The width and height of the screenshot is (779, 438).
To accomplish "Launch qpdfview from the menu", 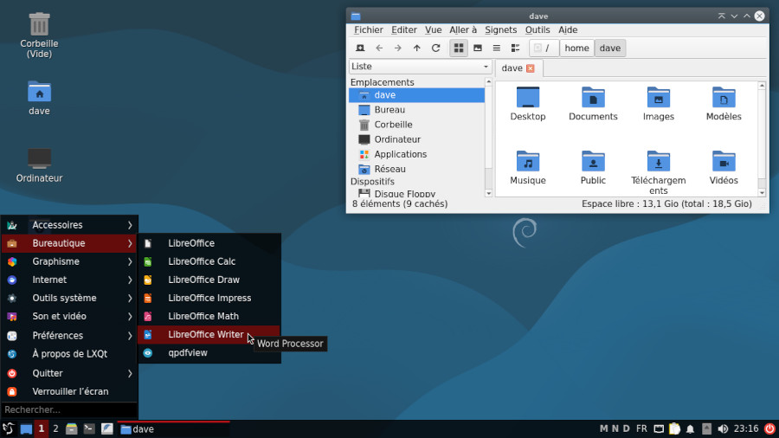I will pos(209,353).
